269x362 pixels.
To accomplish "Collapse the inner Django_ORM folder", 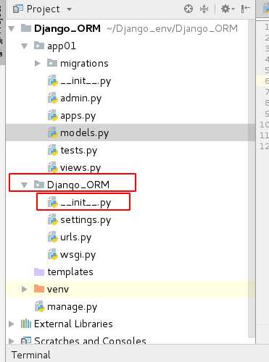I will pyautogui.click(x=24, y=185).
